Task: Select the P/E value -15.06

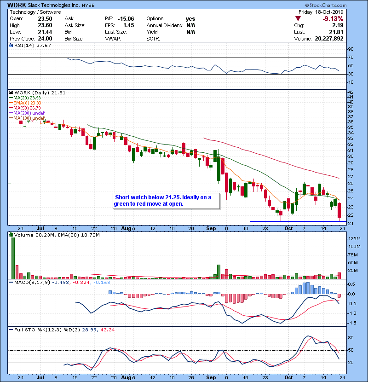Action: tap(126, 19)
